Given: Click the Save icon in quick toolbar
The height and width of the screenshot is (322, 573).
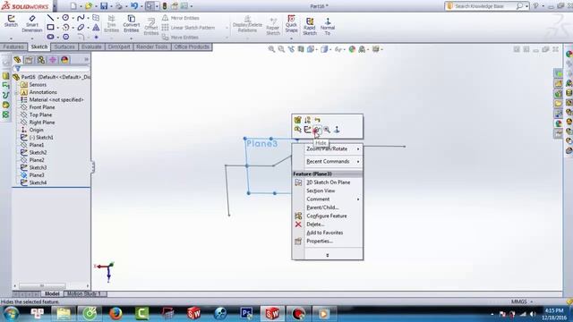Looking at the screenshot, I should coord(104,6).
